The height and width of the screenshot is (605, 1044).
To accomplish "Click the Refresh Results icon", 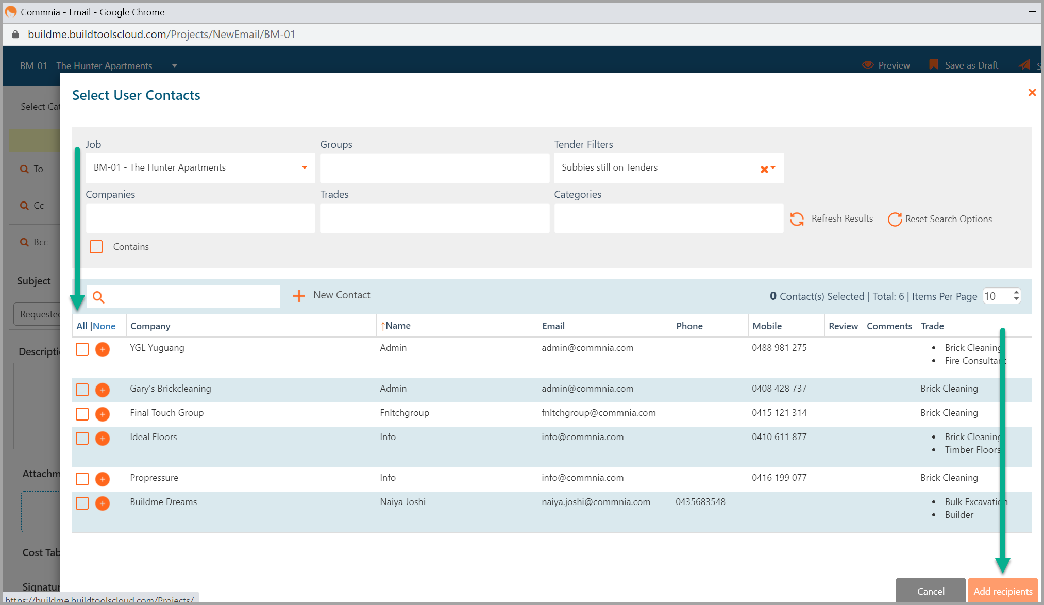I will pyautogui.click(x=797, y=219).
